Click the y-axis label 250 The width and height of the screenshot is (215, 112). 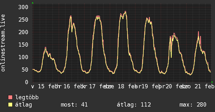[x=23, y=20]
